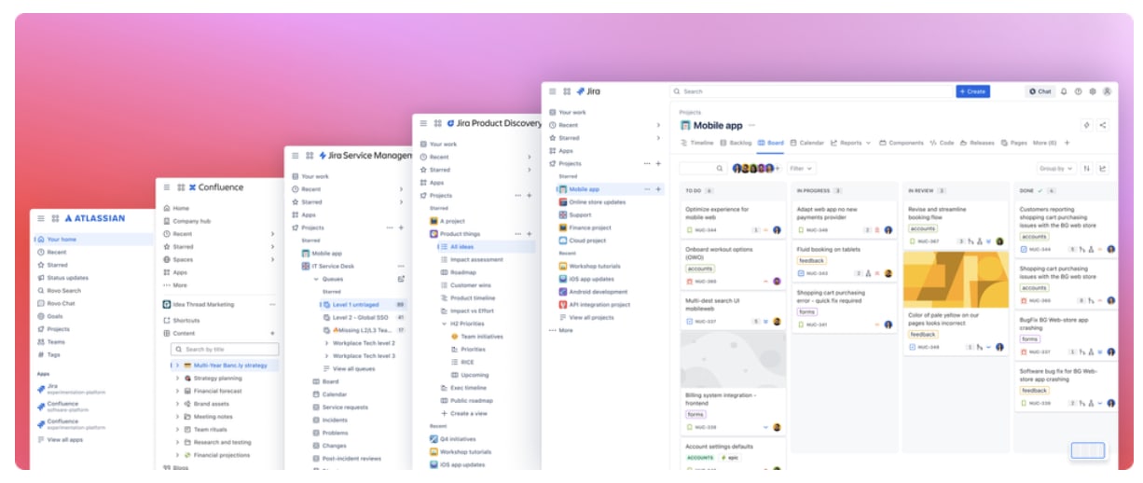Expand the More (6) tabs menu
1143x483 pixels.
tap(1045, 143)
